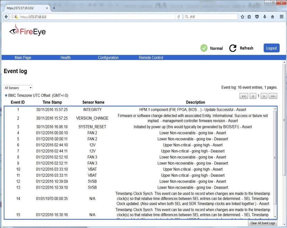Click the Description column header
The width and height of the screenshot is (287, 228).
[x=196, y=102]
